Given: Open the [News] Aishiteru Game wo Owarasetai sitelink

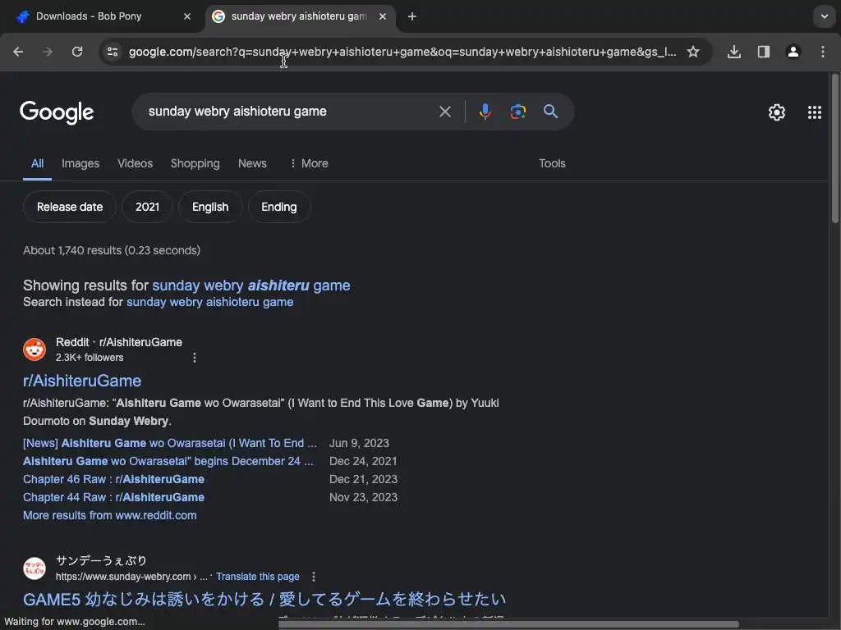Looking at the screenshot, I should (170, 443).
